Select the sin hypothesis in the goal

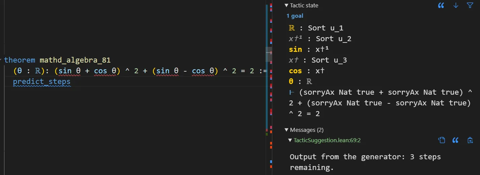pyautogui.click(x=295, y=50)
